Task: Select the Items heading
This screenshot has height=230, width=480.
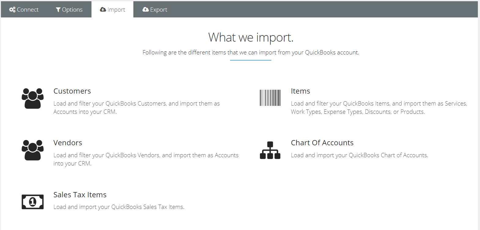Action: point(300,91)
